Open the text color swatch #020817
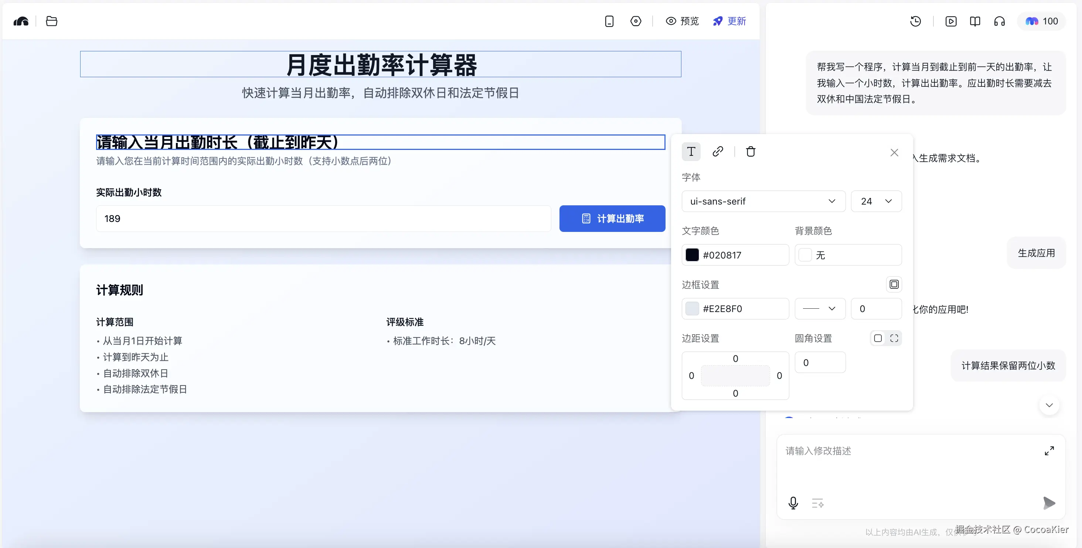Viewport: 1082px width, 548px height. tap(692, 255)
